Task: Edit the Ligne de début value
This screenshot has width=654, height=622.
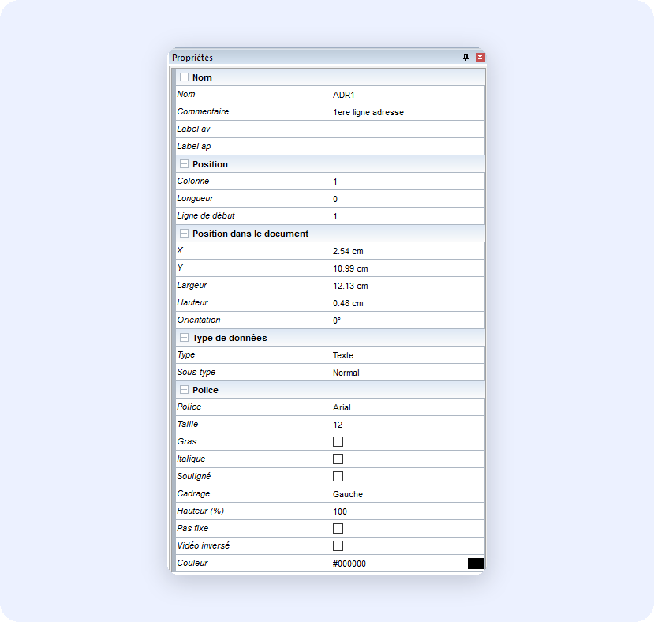Action: [405, 216]
